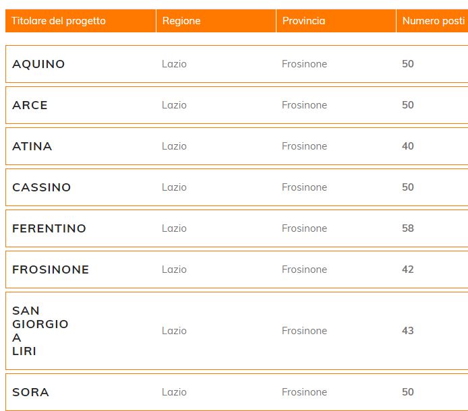This screenshot has width=468, height=411.
Task: Select the CASSINO project title
Action: (x=41, y=187)
